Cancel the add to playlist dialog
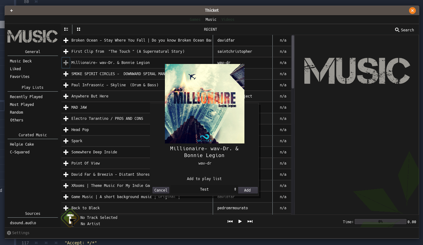Image resolution: width=423 pixels, height=245 pixels. click(x=161, y=190)
